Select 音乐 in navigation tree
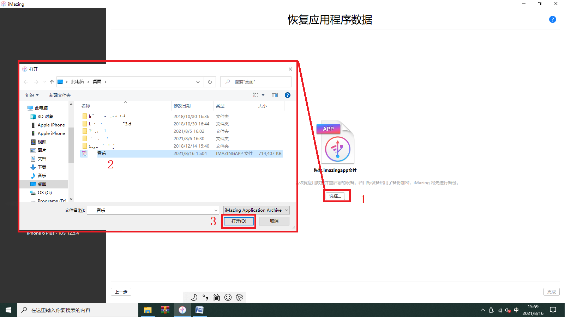 coord(42,175)
